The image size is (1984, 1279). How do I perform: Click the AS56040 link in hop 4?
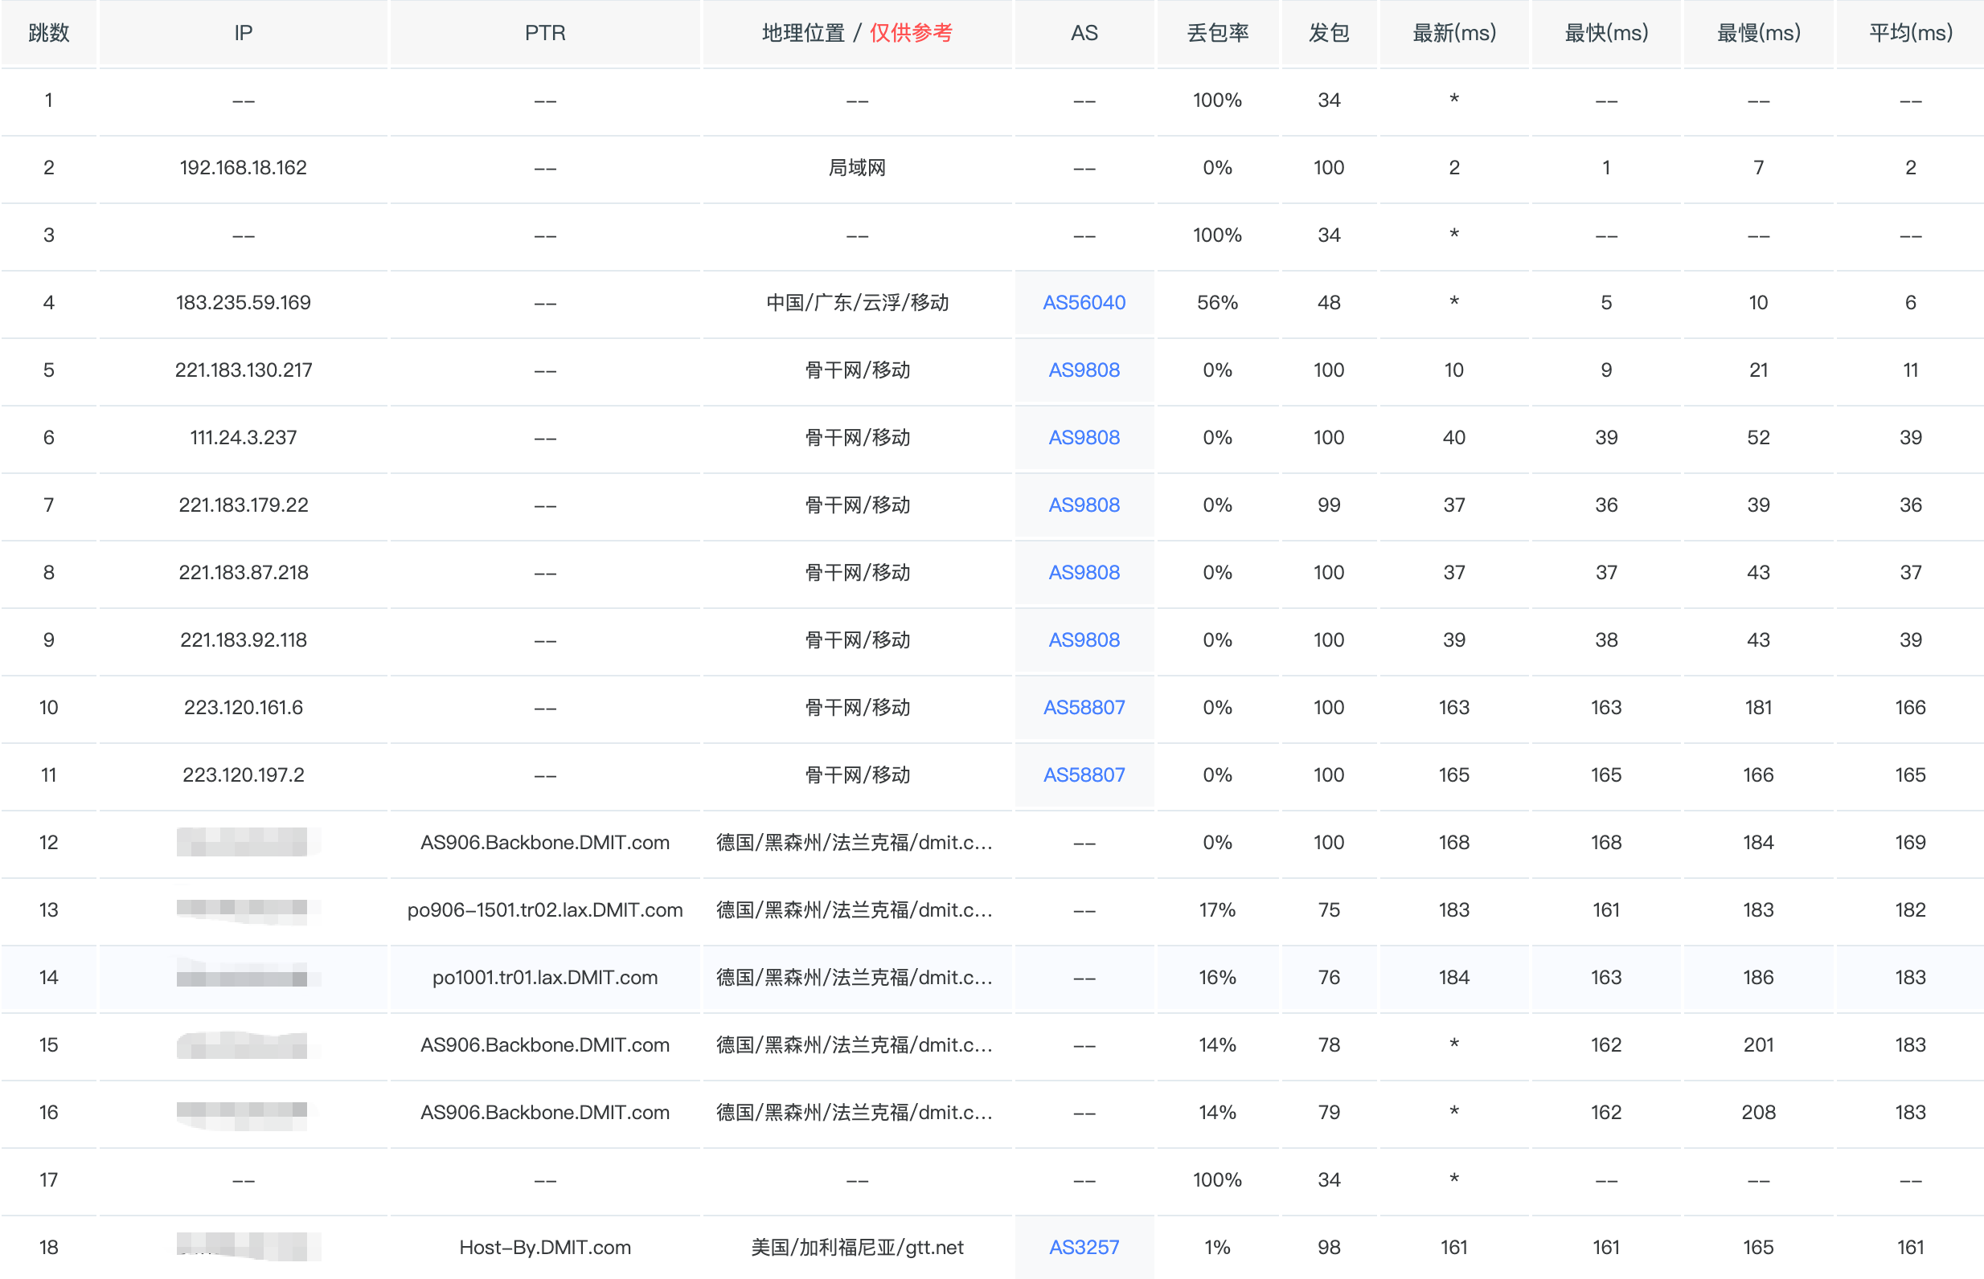click(x=1084, y=302)
